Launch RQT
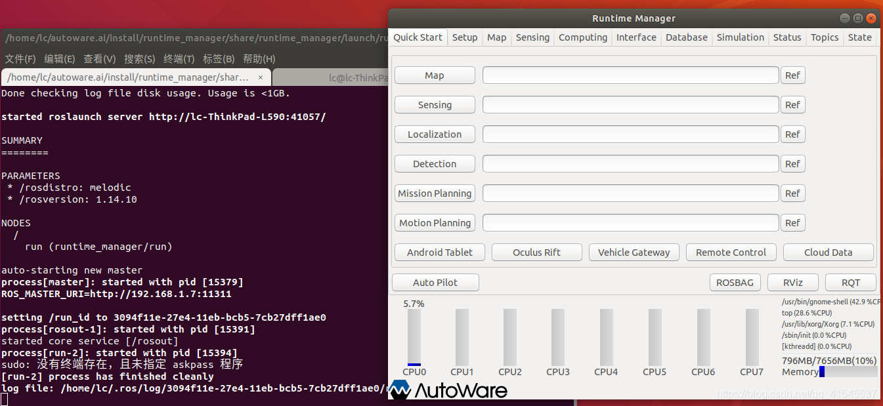 851,283
